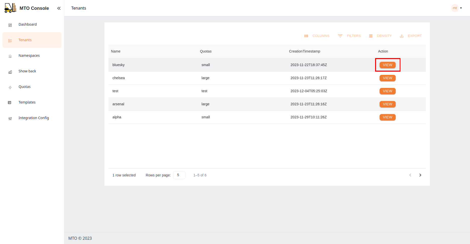Click the Namespaces icon in sidebar
Image resolution: width=470 pixels, height=244 pixels.
click(x=10, y=56)
